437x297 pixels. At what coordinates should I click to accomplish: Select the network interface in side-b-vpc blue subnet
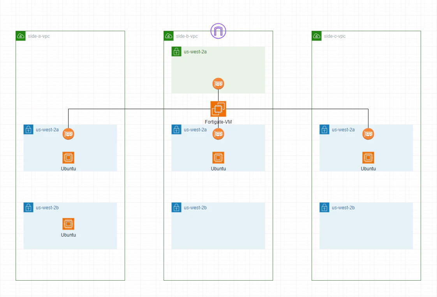click(x=218, y=134)
